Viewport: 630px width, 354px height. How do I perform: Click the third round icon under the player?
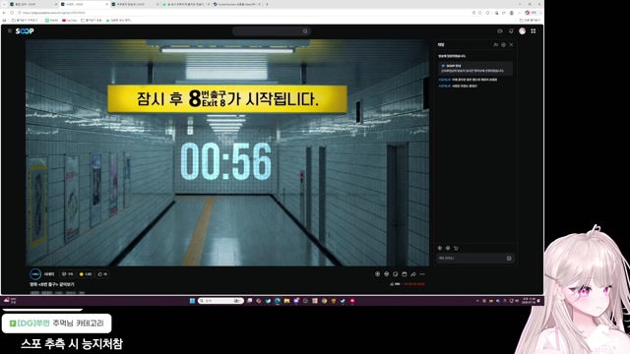[x=396, y=274]
